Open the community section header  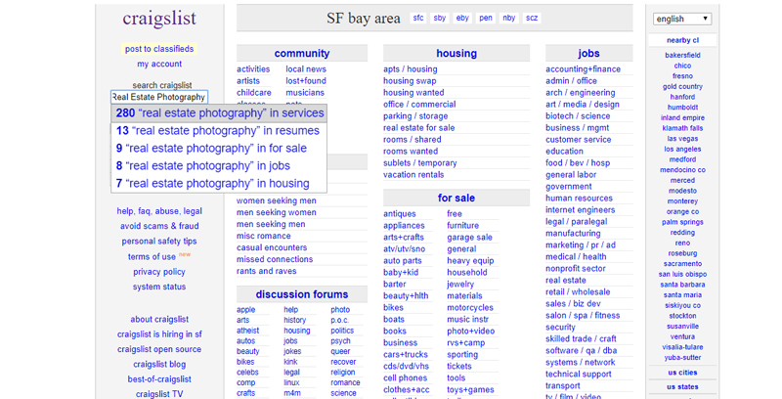tap(302, 54)
